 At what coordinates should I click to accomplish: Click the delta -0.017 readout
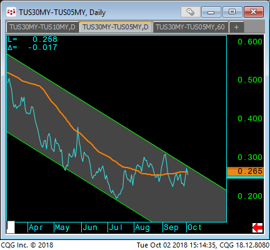click(32, 47)
